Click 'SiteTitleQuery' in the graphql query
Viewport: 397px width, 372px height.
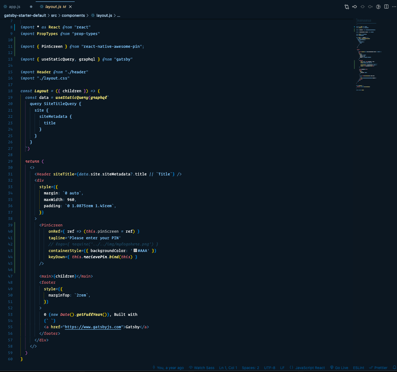60,104
